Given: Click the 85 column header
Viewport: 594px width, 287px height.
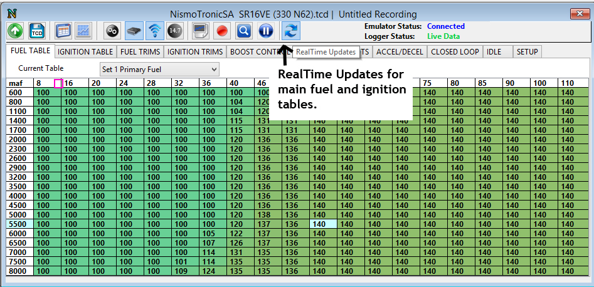Looking at the screenshot, I should 489,83.
